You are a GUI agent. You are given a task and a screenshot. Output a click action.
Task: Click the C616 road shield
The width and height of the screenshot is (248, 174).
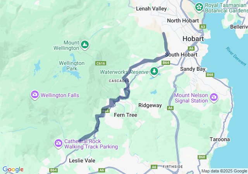tap(101, 63)
